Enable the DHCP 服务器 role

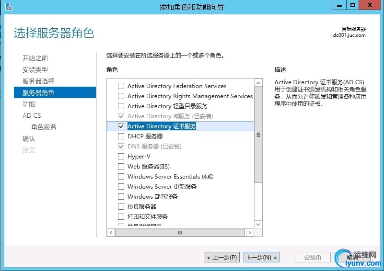coord(121,136)
